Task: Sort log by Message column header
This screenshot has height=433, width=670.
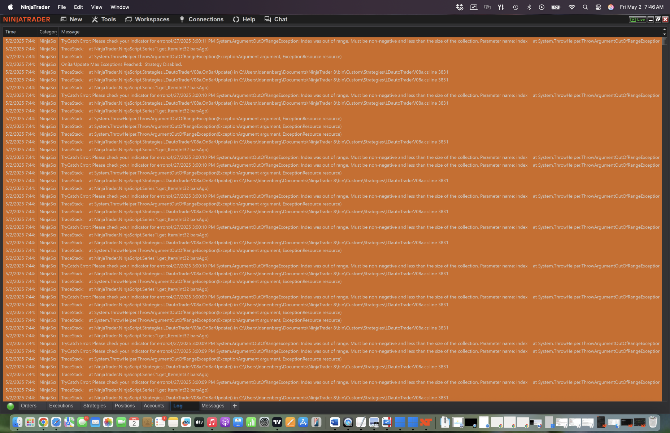Action: point(360,32)
